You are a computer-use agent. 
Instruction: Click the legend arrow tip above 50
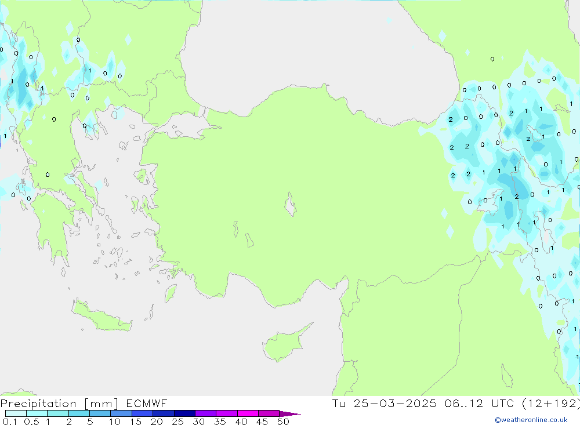click(290, 414)
